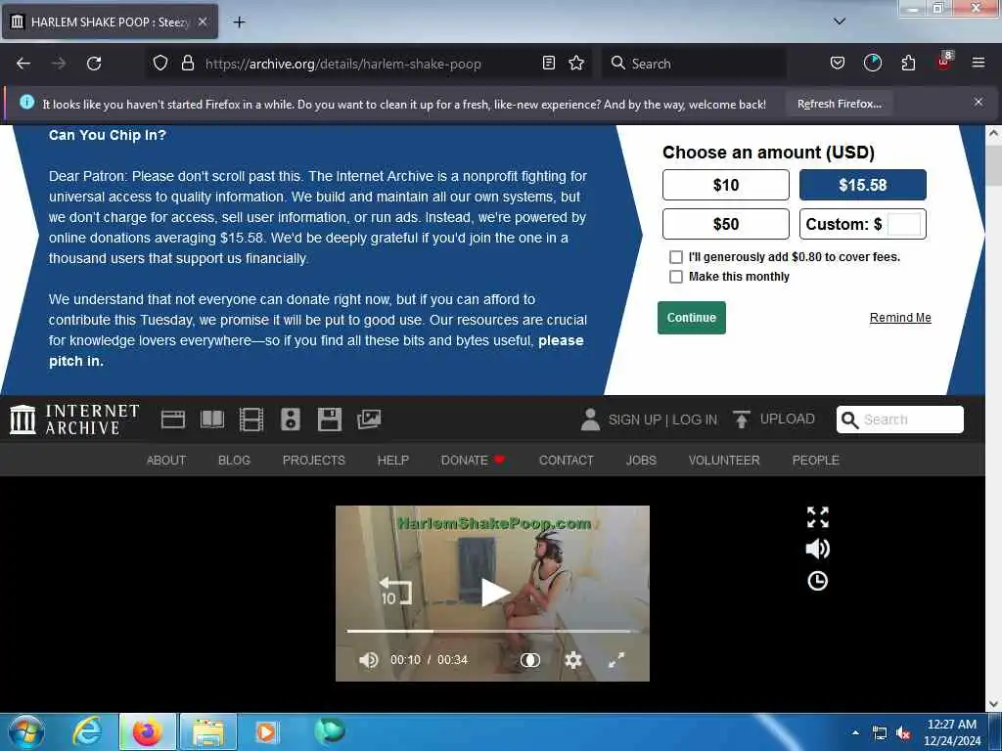The image size is (1002, 751).
Task: Close the HARLEM SHAKE POOP tab
Action: pyautogui.click(x=202, y=22)
